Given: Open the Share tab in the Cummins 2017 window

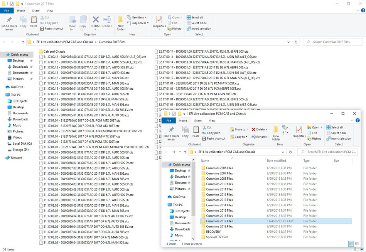Looking at the screenshot, I should [35, 11].
